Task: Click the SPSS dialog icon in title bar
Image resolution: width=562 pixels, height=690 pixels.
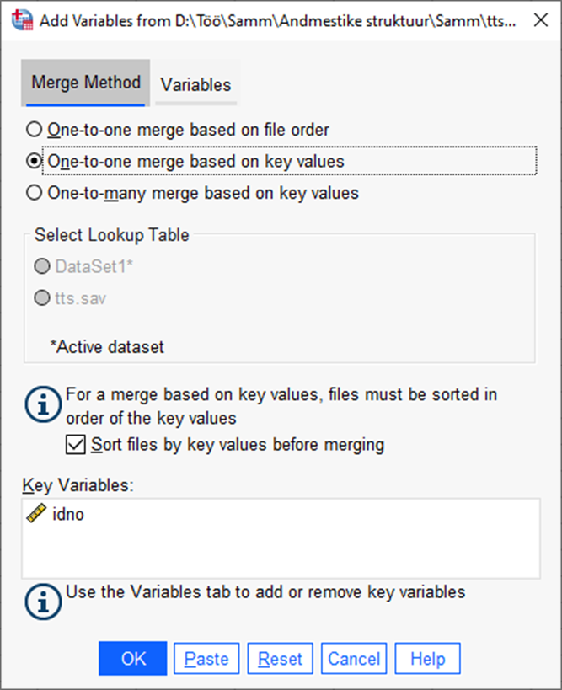Action: (22, 20)
